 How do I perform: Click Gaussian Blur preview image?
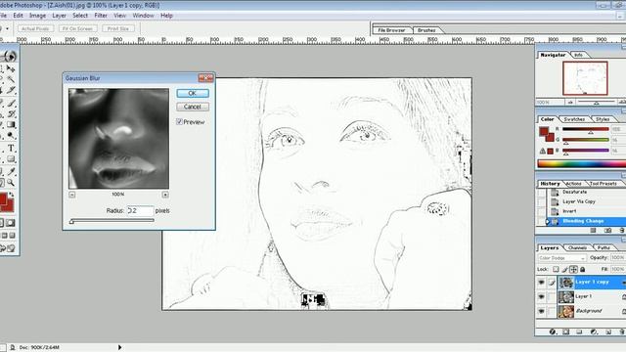(118, 139)
